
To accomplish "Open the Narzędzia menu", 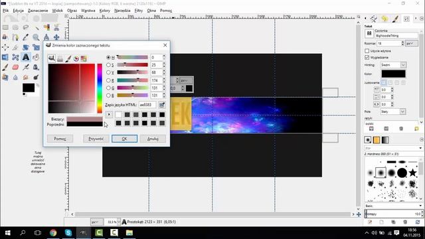I will [x=122, y=11].
